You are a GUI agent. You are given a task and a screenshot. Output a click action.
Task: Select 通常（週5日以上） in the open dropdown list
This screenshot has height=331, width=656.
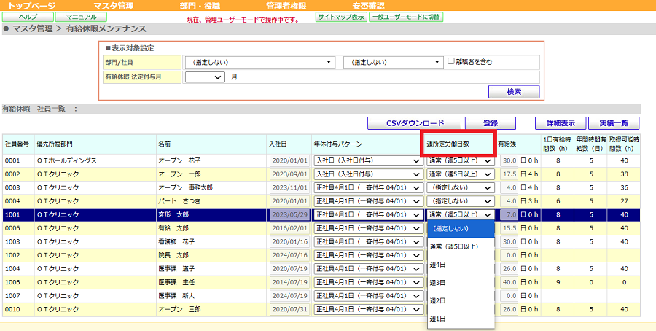click(461, 246)
